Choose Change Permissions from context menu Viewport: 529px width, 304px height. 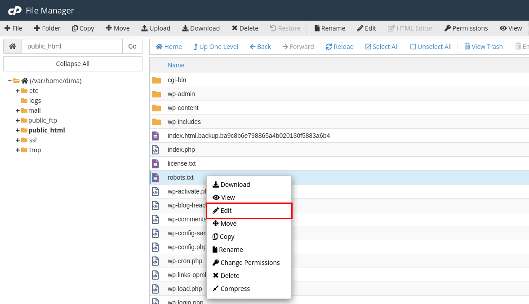point(249,263)
